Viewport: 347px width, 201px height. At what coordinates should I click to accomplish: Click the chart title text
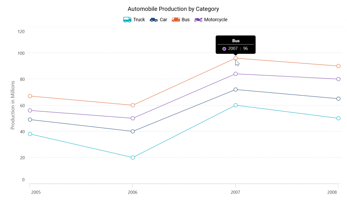point(173,9)
